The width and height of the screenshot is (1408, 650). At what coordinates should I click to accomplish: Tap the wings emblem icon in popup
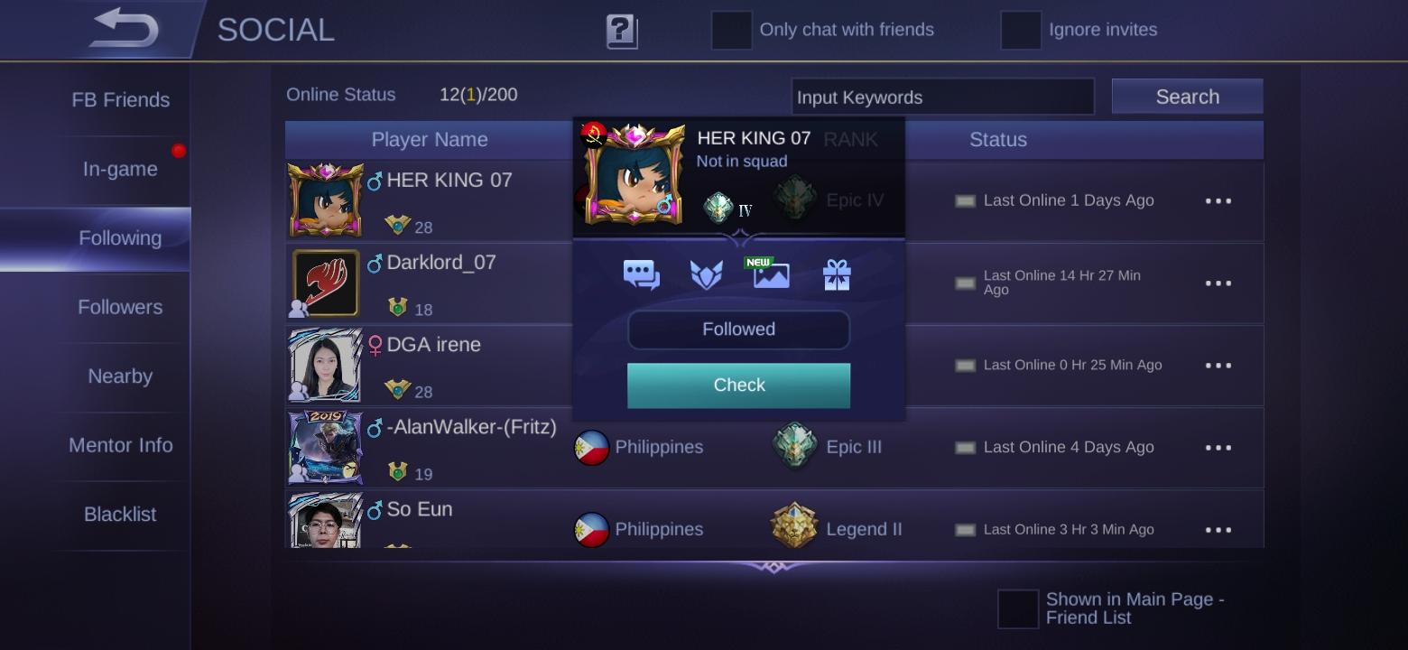(706, 274)
